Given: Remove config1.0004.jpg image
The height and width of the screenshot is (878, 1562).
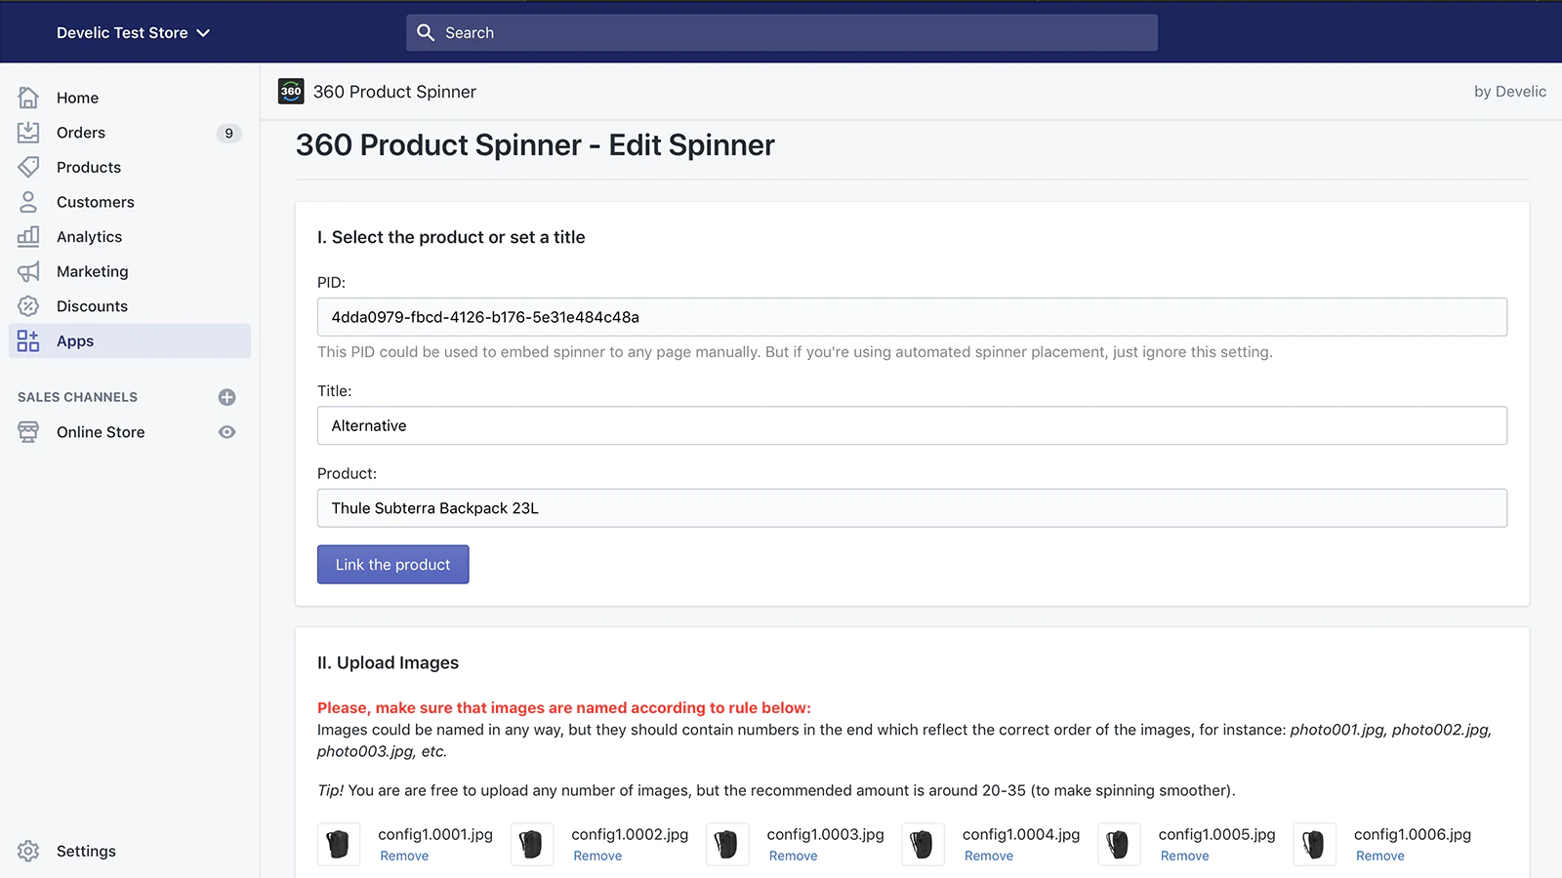Looking at the screenshot, I should pyautogui.click(x=989, y=856).
